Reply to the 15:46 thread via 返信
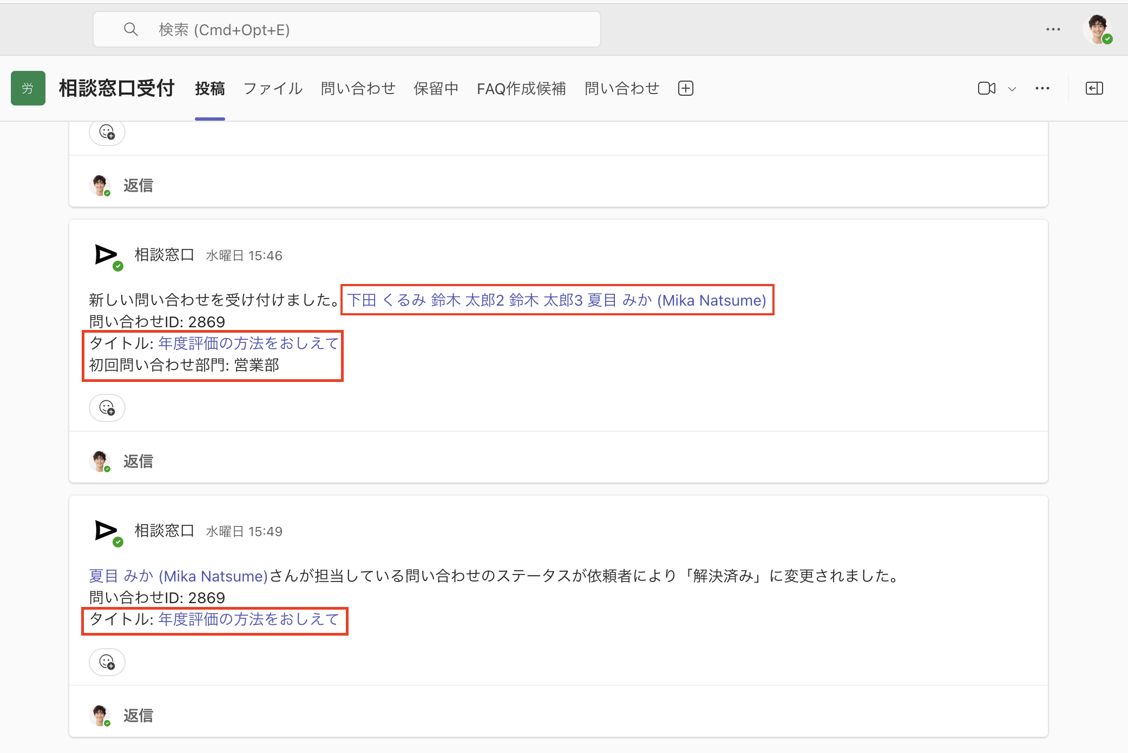The image size is (1128, 753). (x=138, y=461)
